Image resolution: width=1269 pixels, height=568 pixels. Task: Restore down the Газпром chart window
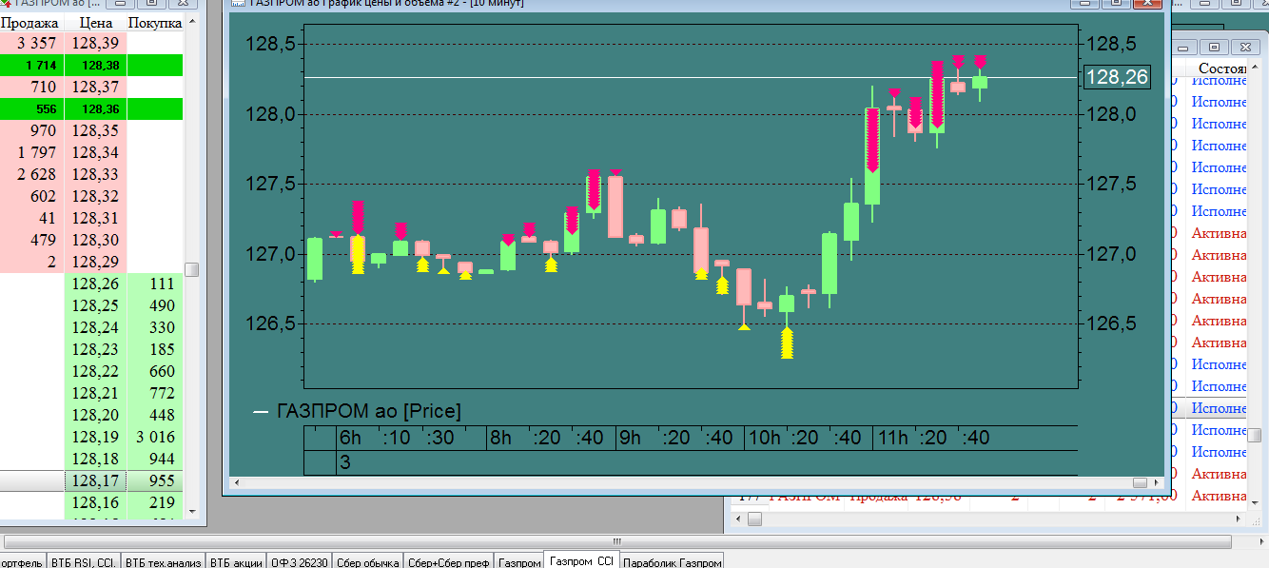pos(1117,4)
